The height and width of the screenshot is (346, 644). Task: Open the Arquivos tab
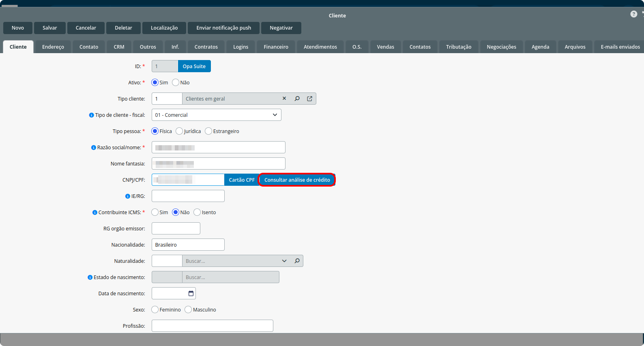[575, 47]
